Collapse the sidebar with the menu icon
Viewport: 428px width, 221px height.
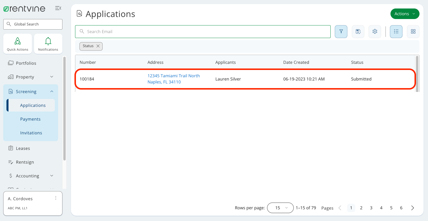(x=58, y=8)
